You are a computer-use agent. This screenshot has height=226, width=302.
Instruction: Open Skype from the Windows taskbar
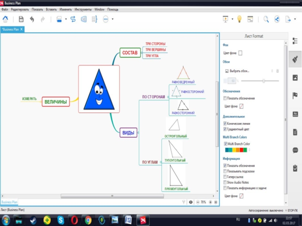pos(60,220)
